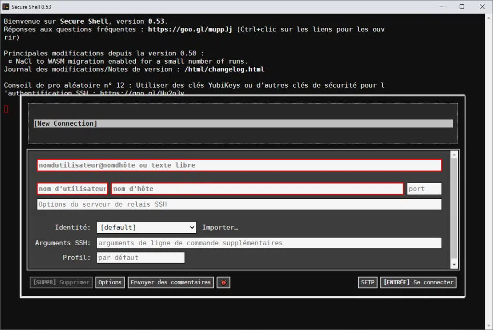Click the [SUPPR] Supprimer button
Viewport: 493px width, 330px height.
tap(61, 282)
